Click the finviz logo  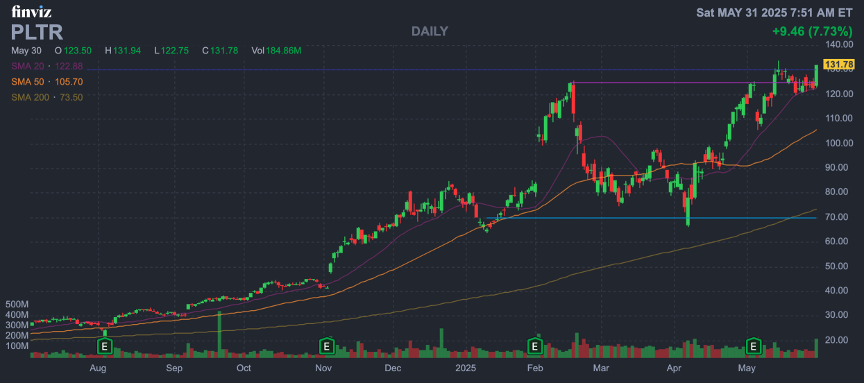pos(31,12)
